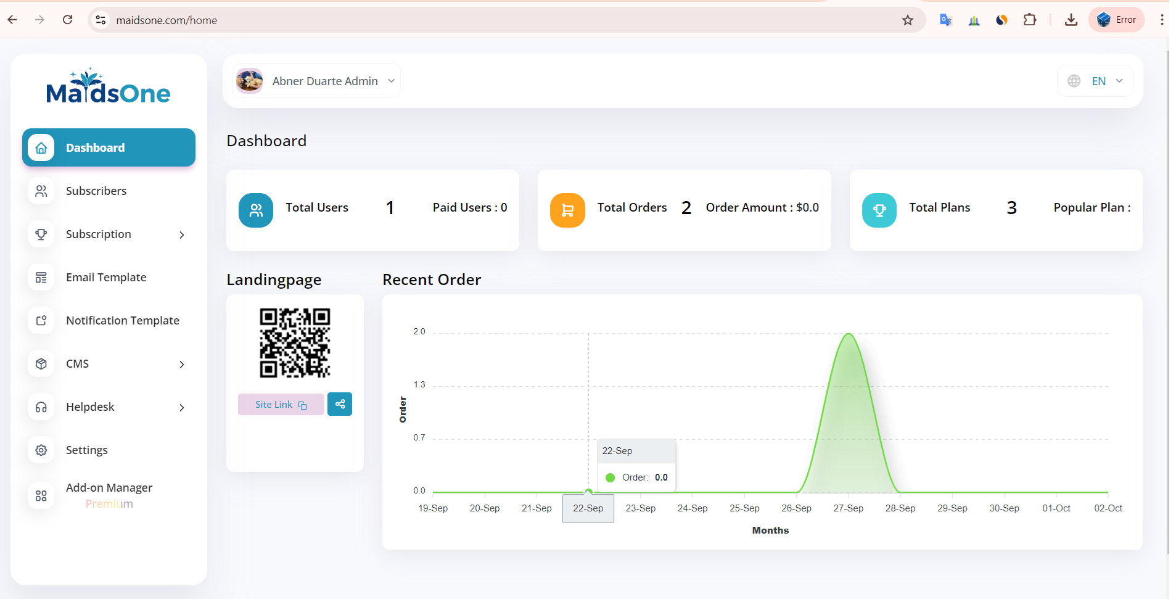
Task: Click the Add-on Manager grid icon
Action: 41,495
